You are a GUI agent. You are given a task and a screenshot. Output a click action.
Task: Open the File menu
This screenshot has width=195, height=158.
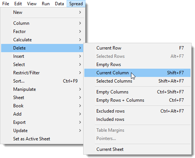(x=6, y=4)
